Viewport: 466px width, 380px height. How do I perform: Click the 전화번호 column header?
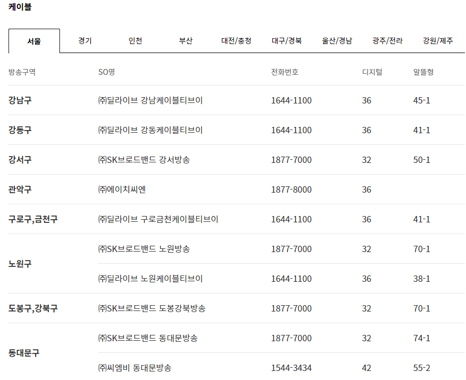(284, 72)
